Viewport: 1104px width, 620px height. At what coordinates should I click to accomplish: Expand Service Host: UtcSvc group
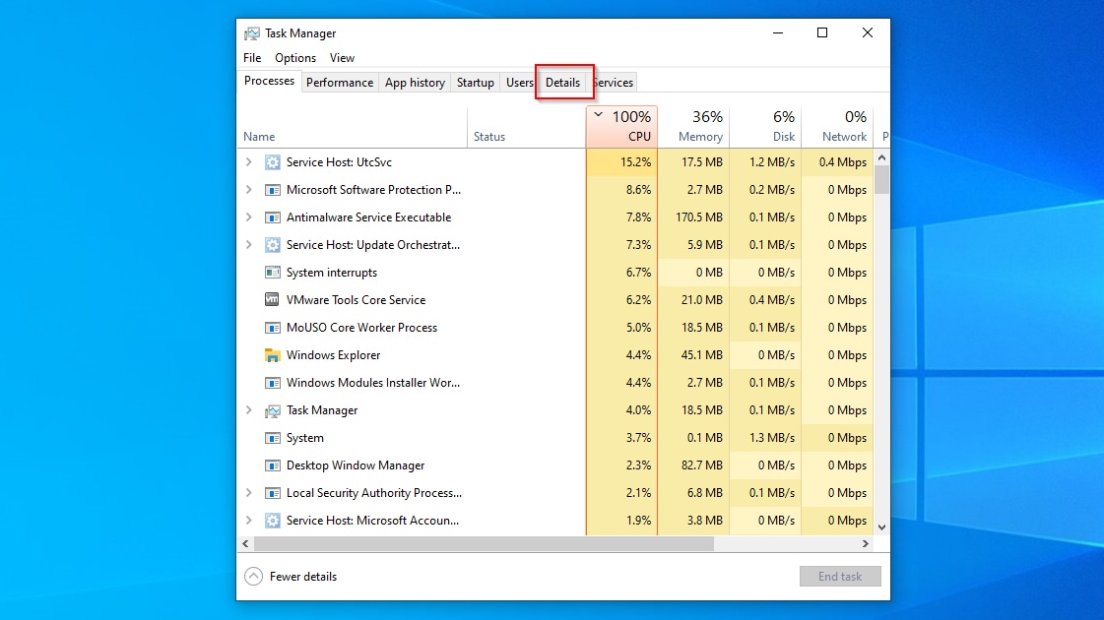pos(248,161)
